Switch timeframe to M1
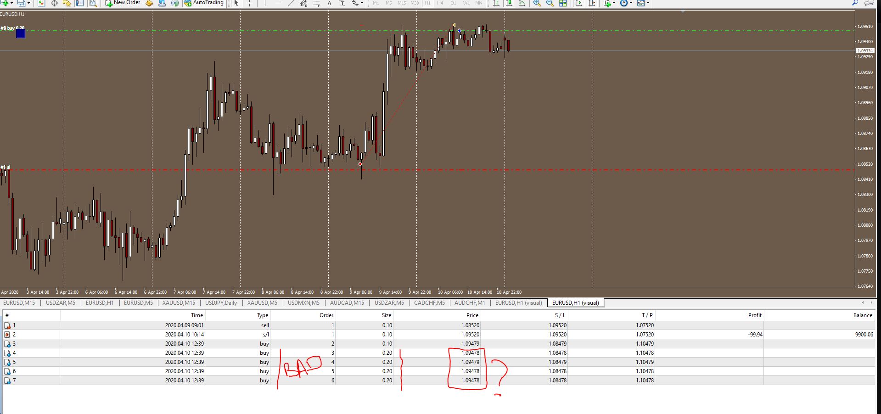 [x=376, y=3]
